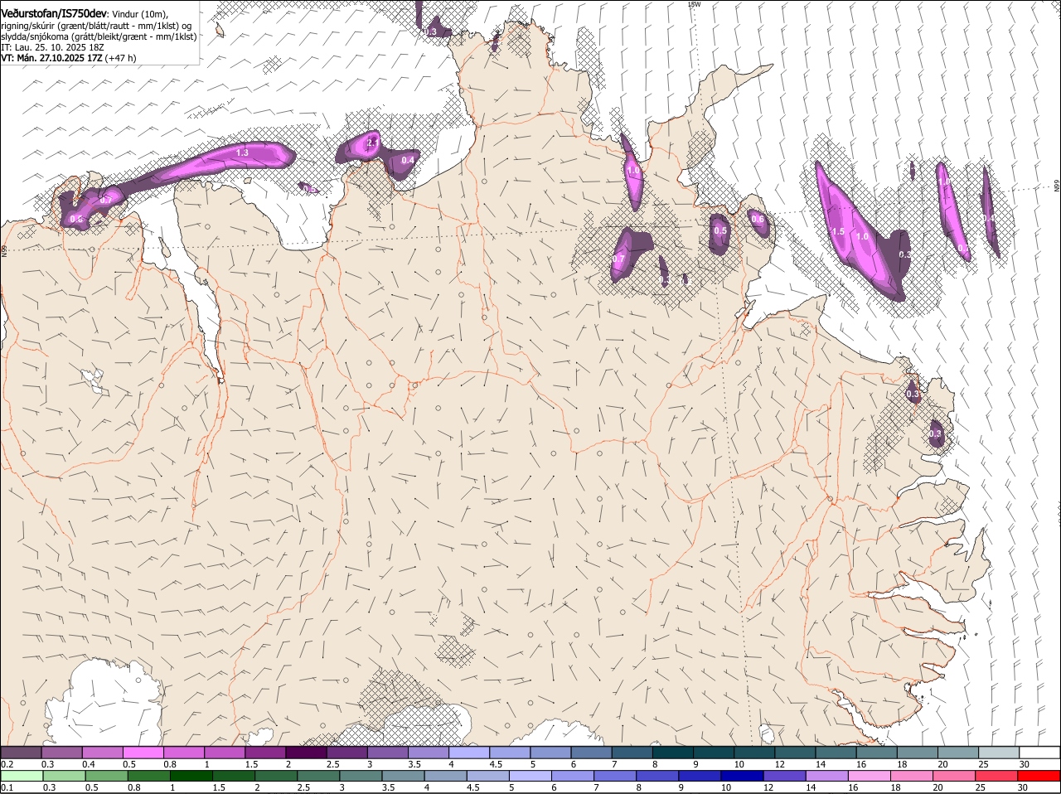
Task: Click the 'VT: Mán. 27.10.2025 17Z (+47 h)' line
Action: tap(69, 58)
